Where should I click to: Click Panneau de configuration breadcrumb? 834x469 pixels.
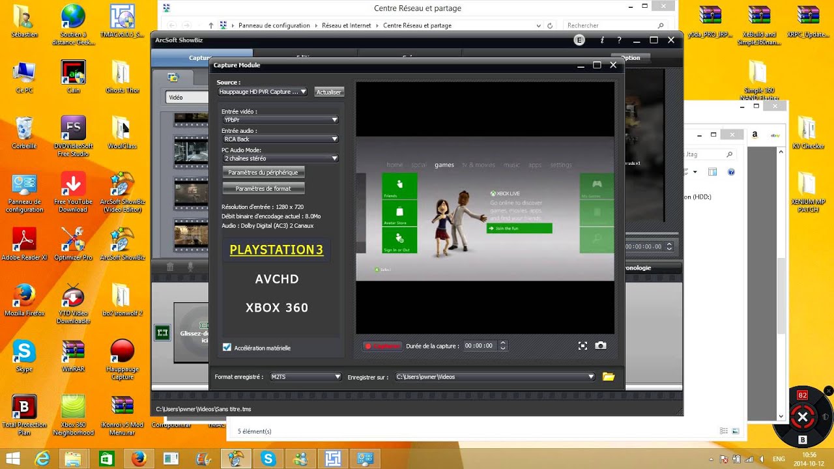(x=274, y=25)
